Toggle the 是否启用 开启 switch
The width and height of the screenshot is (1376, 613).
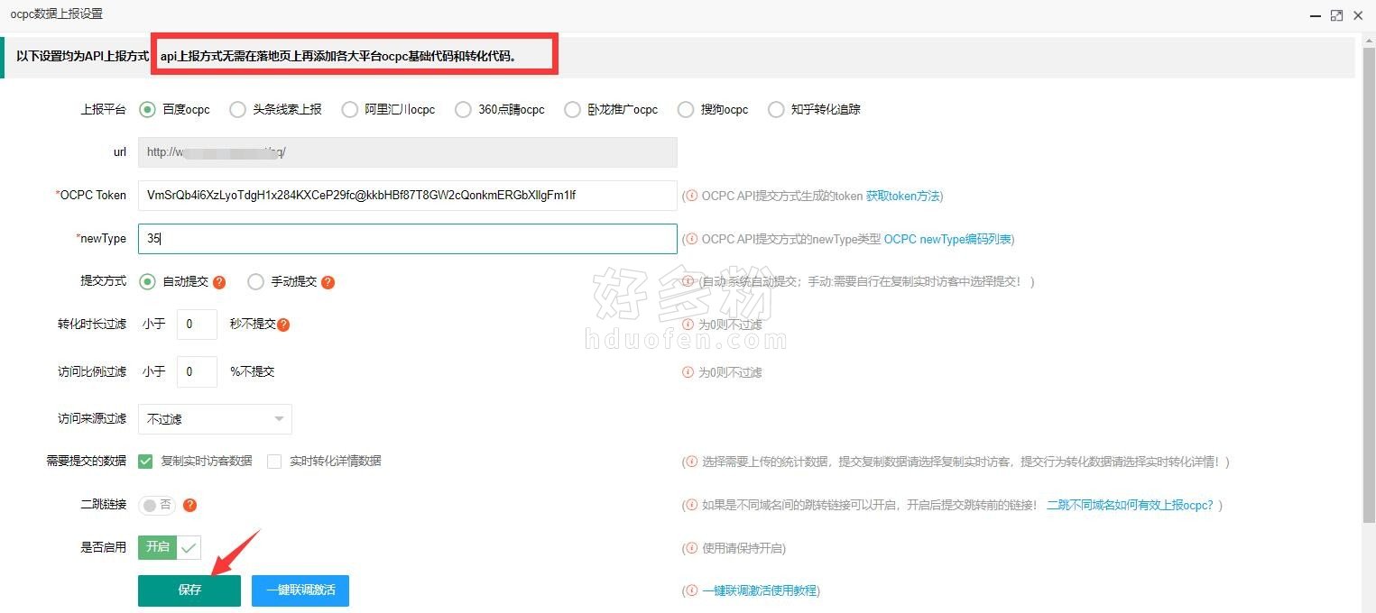click(x=170, y=547)
